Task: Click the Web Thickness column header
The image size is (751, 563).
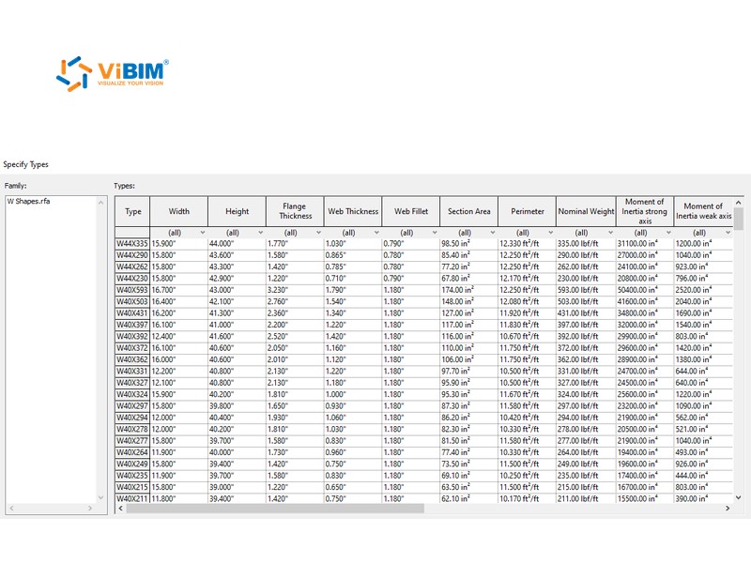Action: coord(353,211)
